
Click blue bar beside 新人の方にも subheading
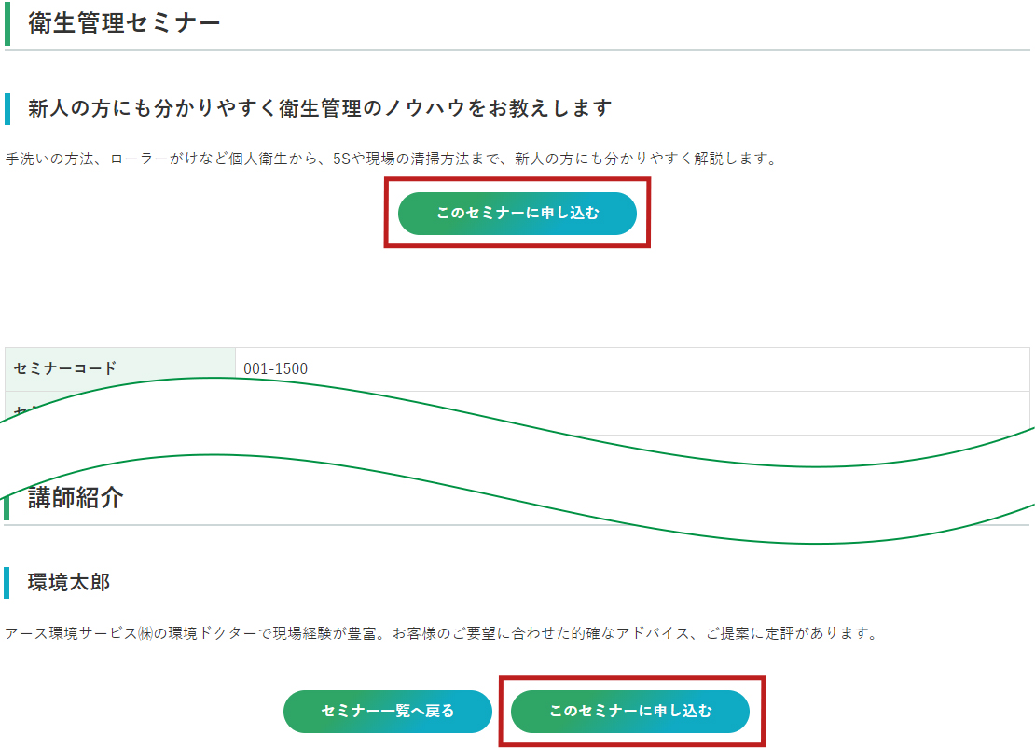(x=7, y=108)
